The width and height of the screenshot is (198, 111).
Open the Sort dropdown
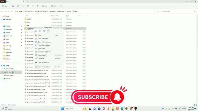click(45, 6)
